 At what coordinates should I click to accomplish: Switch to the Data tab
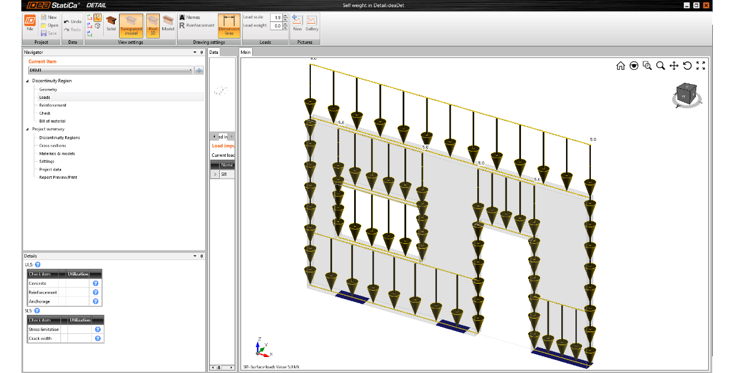click(x=214, y=52)
